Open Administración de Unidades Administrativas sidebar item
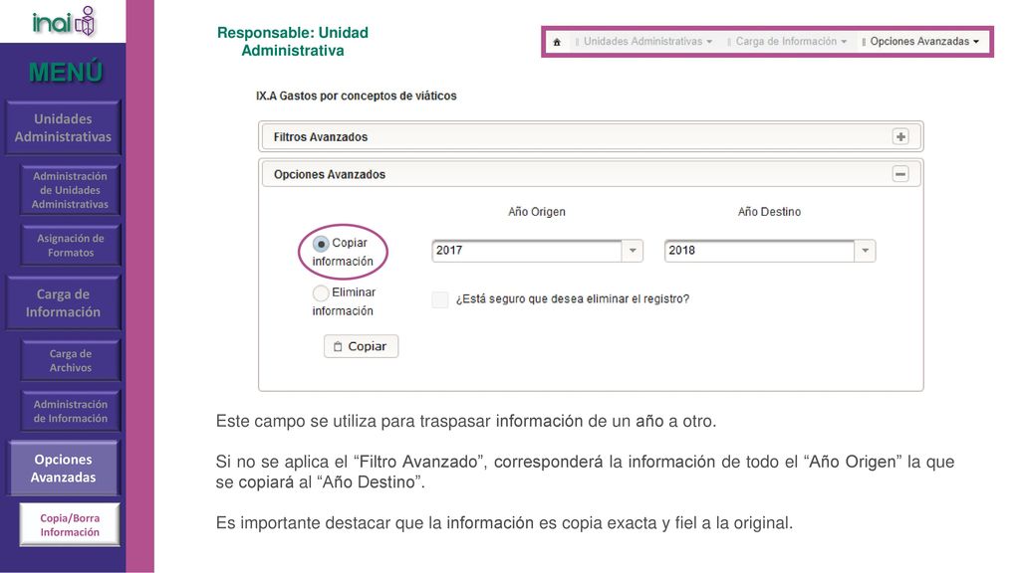 [x=70, y=190]
